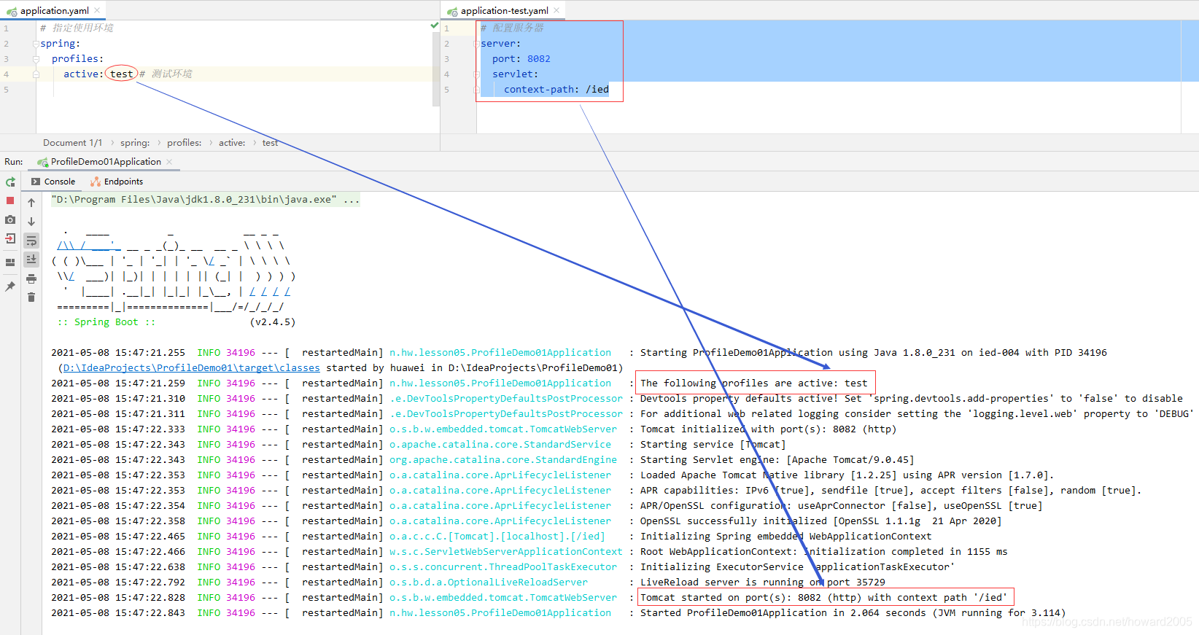
Task: Click 'Initializing ExecutorService' log message
Action: coord(798,567)
